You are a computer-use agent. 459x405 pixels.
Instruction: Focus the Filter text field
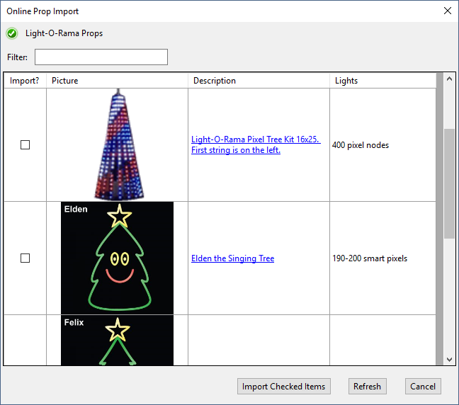pos(101,57)
